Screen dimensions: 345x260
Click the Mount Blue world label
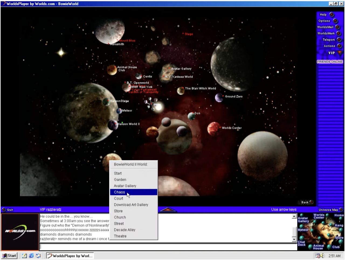127,41
